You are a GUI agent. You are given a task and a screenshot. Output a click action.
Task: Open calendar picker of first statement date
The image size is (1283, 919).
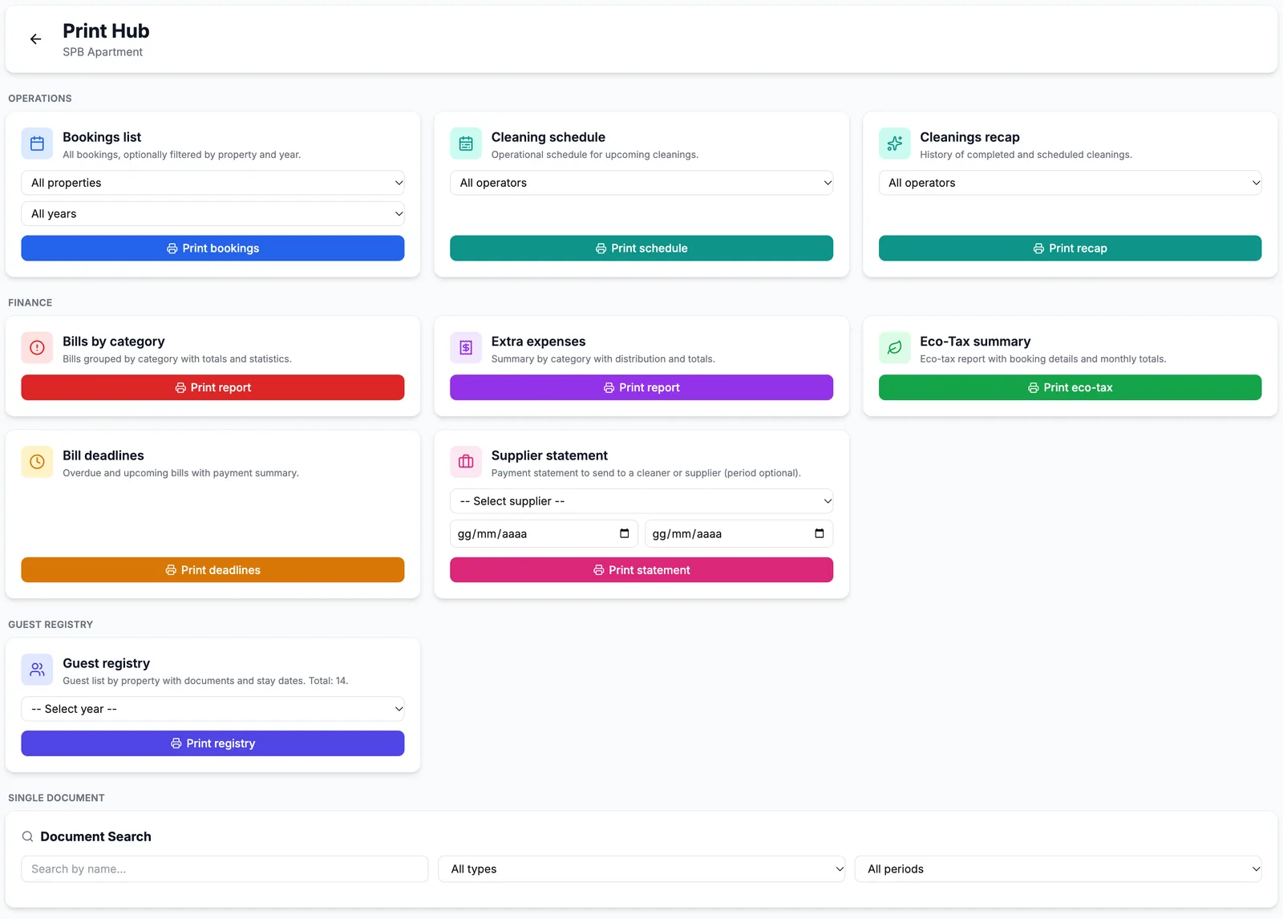coord(625,534)
